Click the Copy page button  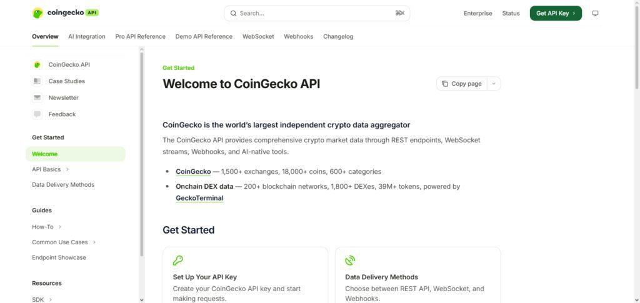click(x=462, y=84)
